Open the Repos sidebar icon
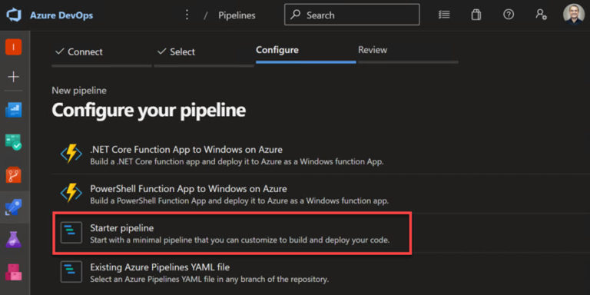Image resolution: width=590 pixels, height=295 pixels. click(14, 175)
